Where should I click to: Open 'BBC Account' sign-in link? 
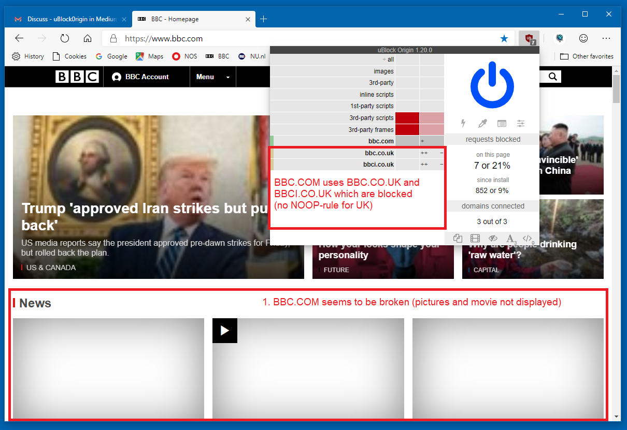(x=140, y=77)
